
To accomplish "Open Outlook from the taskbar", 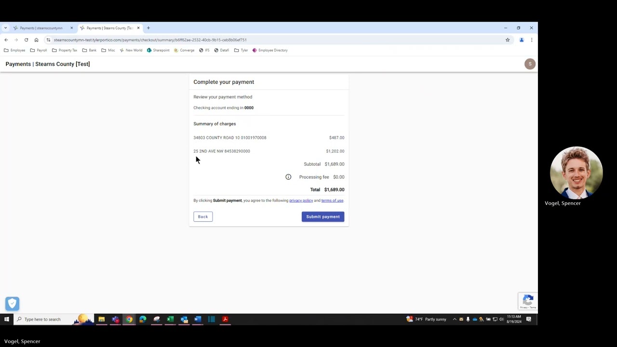I will click(x=184, y=319).
